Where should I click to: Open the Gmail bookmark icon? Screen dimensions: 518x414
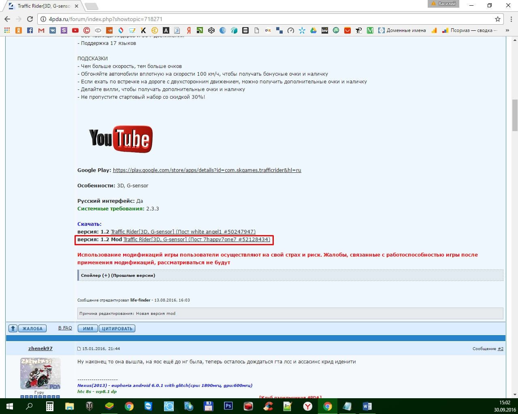tap(41, 30)
